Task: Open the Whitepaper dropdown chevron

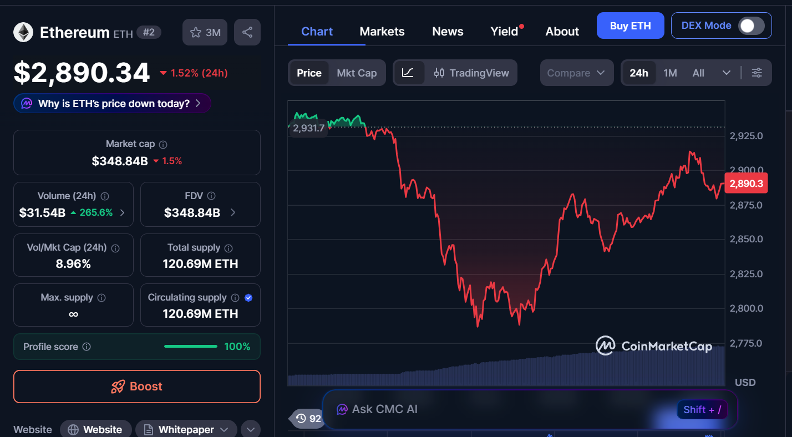Action: [225, 429]
